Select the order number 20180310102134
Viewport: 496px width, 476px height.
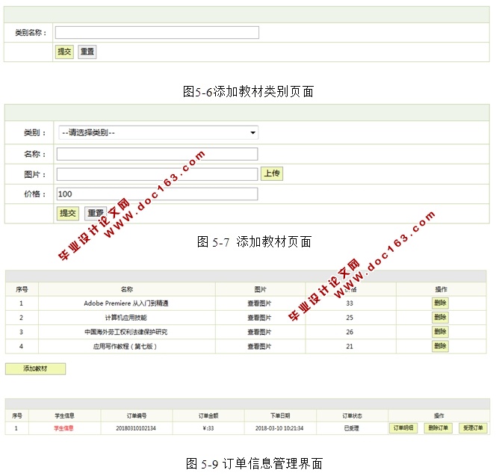(x=136, y=428)
